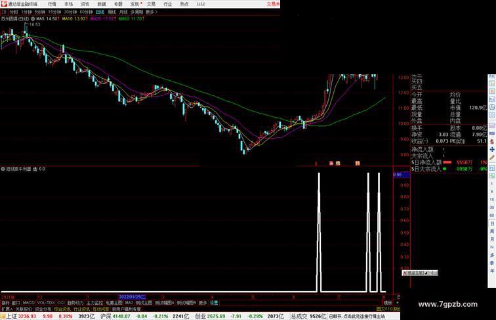Open the 资讯 menu
Viewport: 496px width, 320px height.
[x=85, y=4]
